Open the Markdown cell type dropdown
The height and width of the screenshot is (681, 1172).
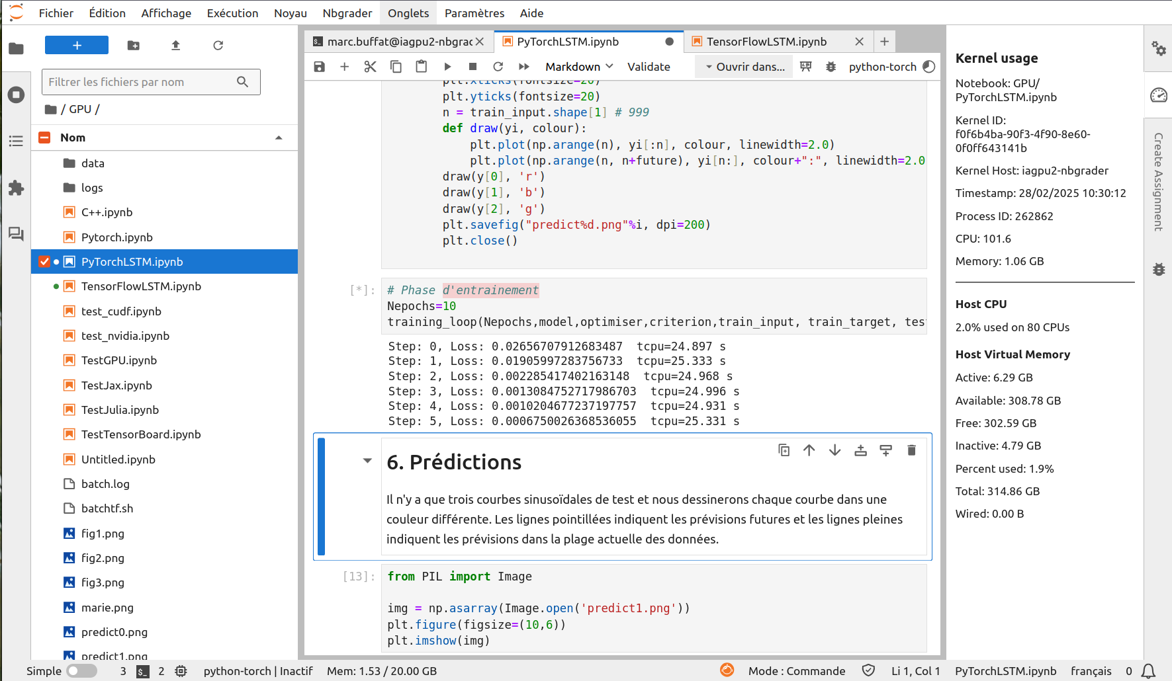click(579, 67)
